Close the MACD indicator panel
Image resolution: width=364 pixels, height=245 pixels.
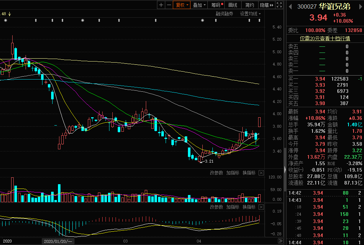point(261,207)
